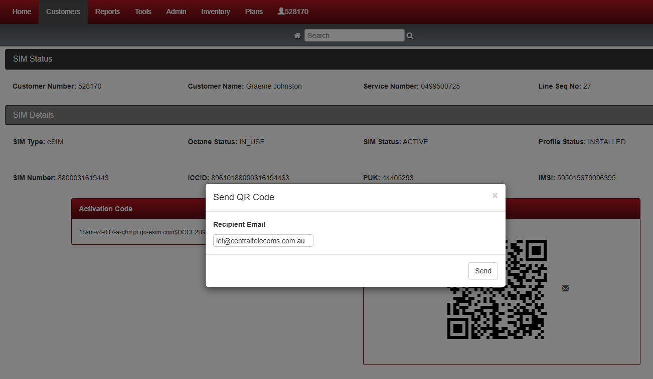
Task: Click the Line Seq No 27 text
Action: [x=565, y=86]
